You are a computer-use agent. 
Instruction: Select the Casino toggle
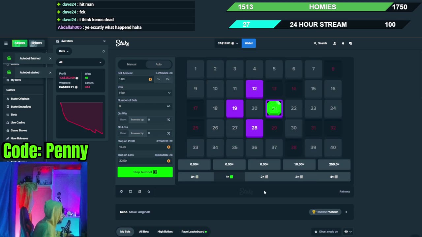click(x=19, y=43)
